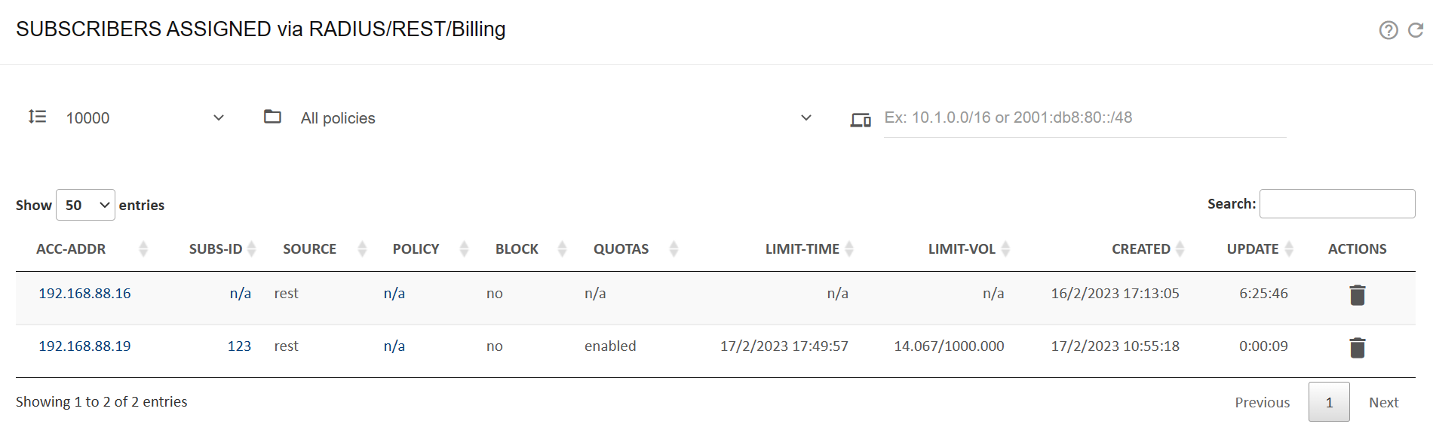Viewport: 1433px width, 439px height.
Task: Click the ACC-ADDR column sort arrows
Action: pyautogui.click(x=144, y=248)
